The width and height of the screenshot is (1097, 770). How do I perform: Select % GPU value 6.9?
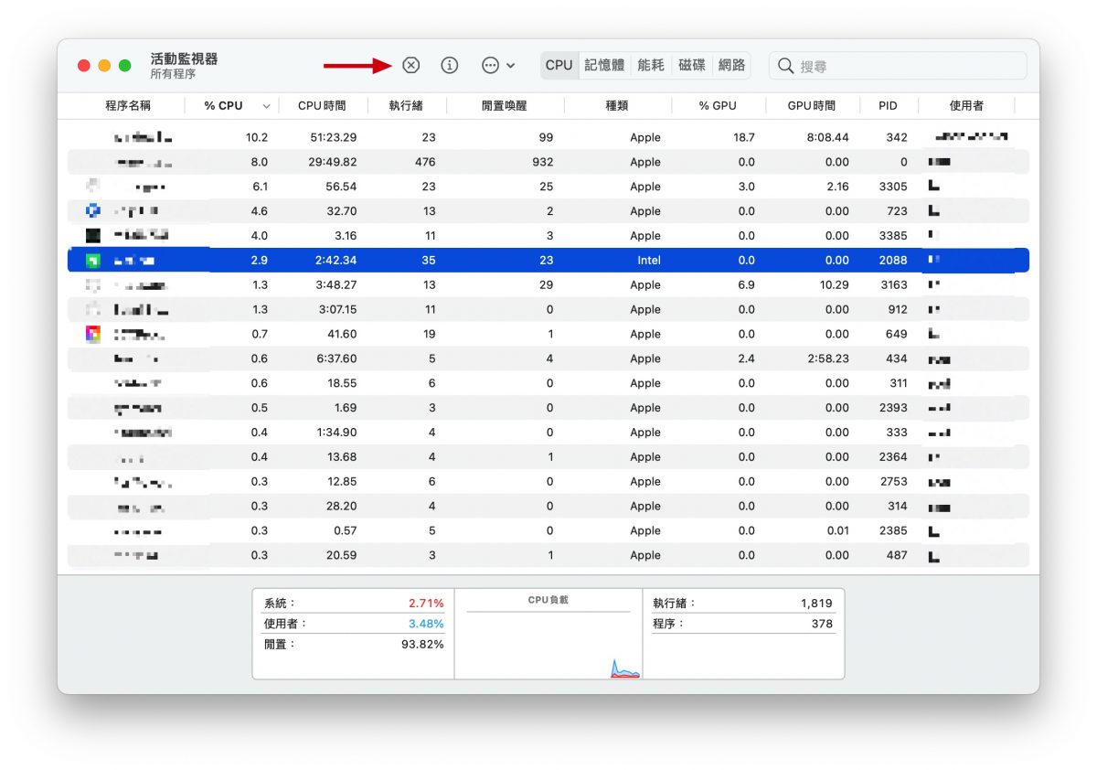coord(746,284)
